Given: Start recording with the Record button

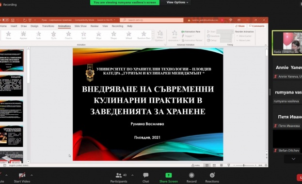Looking at the screenshot, I should pyautogui.click(x=191, y=178).
